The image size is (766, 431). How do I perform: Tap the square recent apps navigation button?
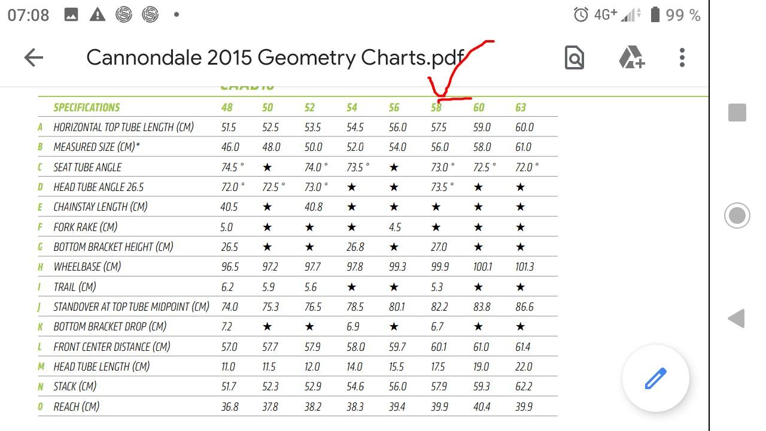pyautogui.click(x=737, y=113)
